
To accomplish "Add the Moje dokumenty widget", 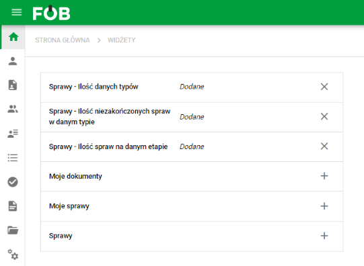I will click(x=324, y=176).
